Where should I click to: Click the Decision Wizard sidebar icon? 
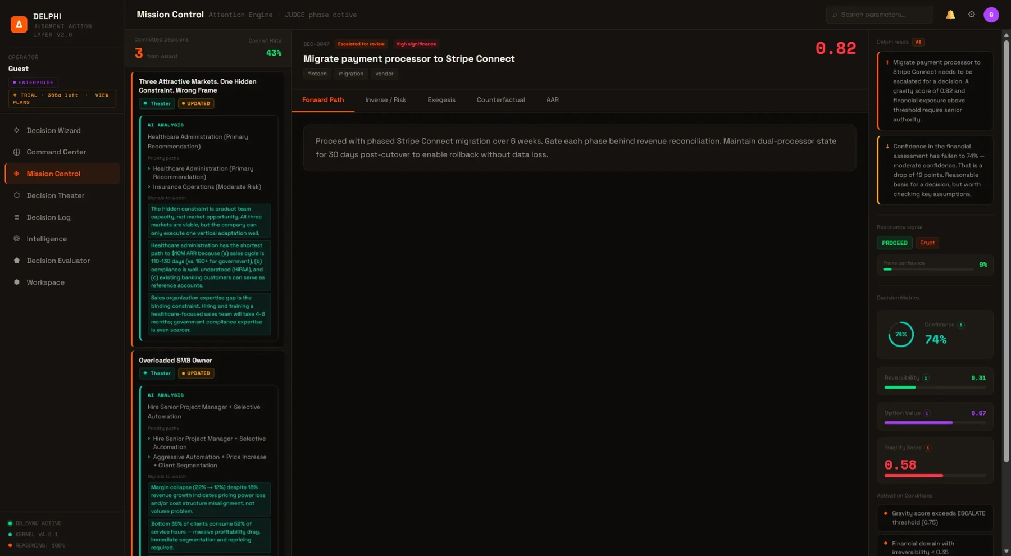[x=16, y=130]
